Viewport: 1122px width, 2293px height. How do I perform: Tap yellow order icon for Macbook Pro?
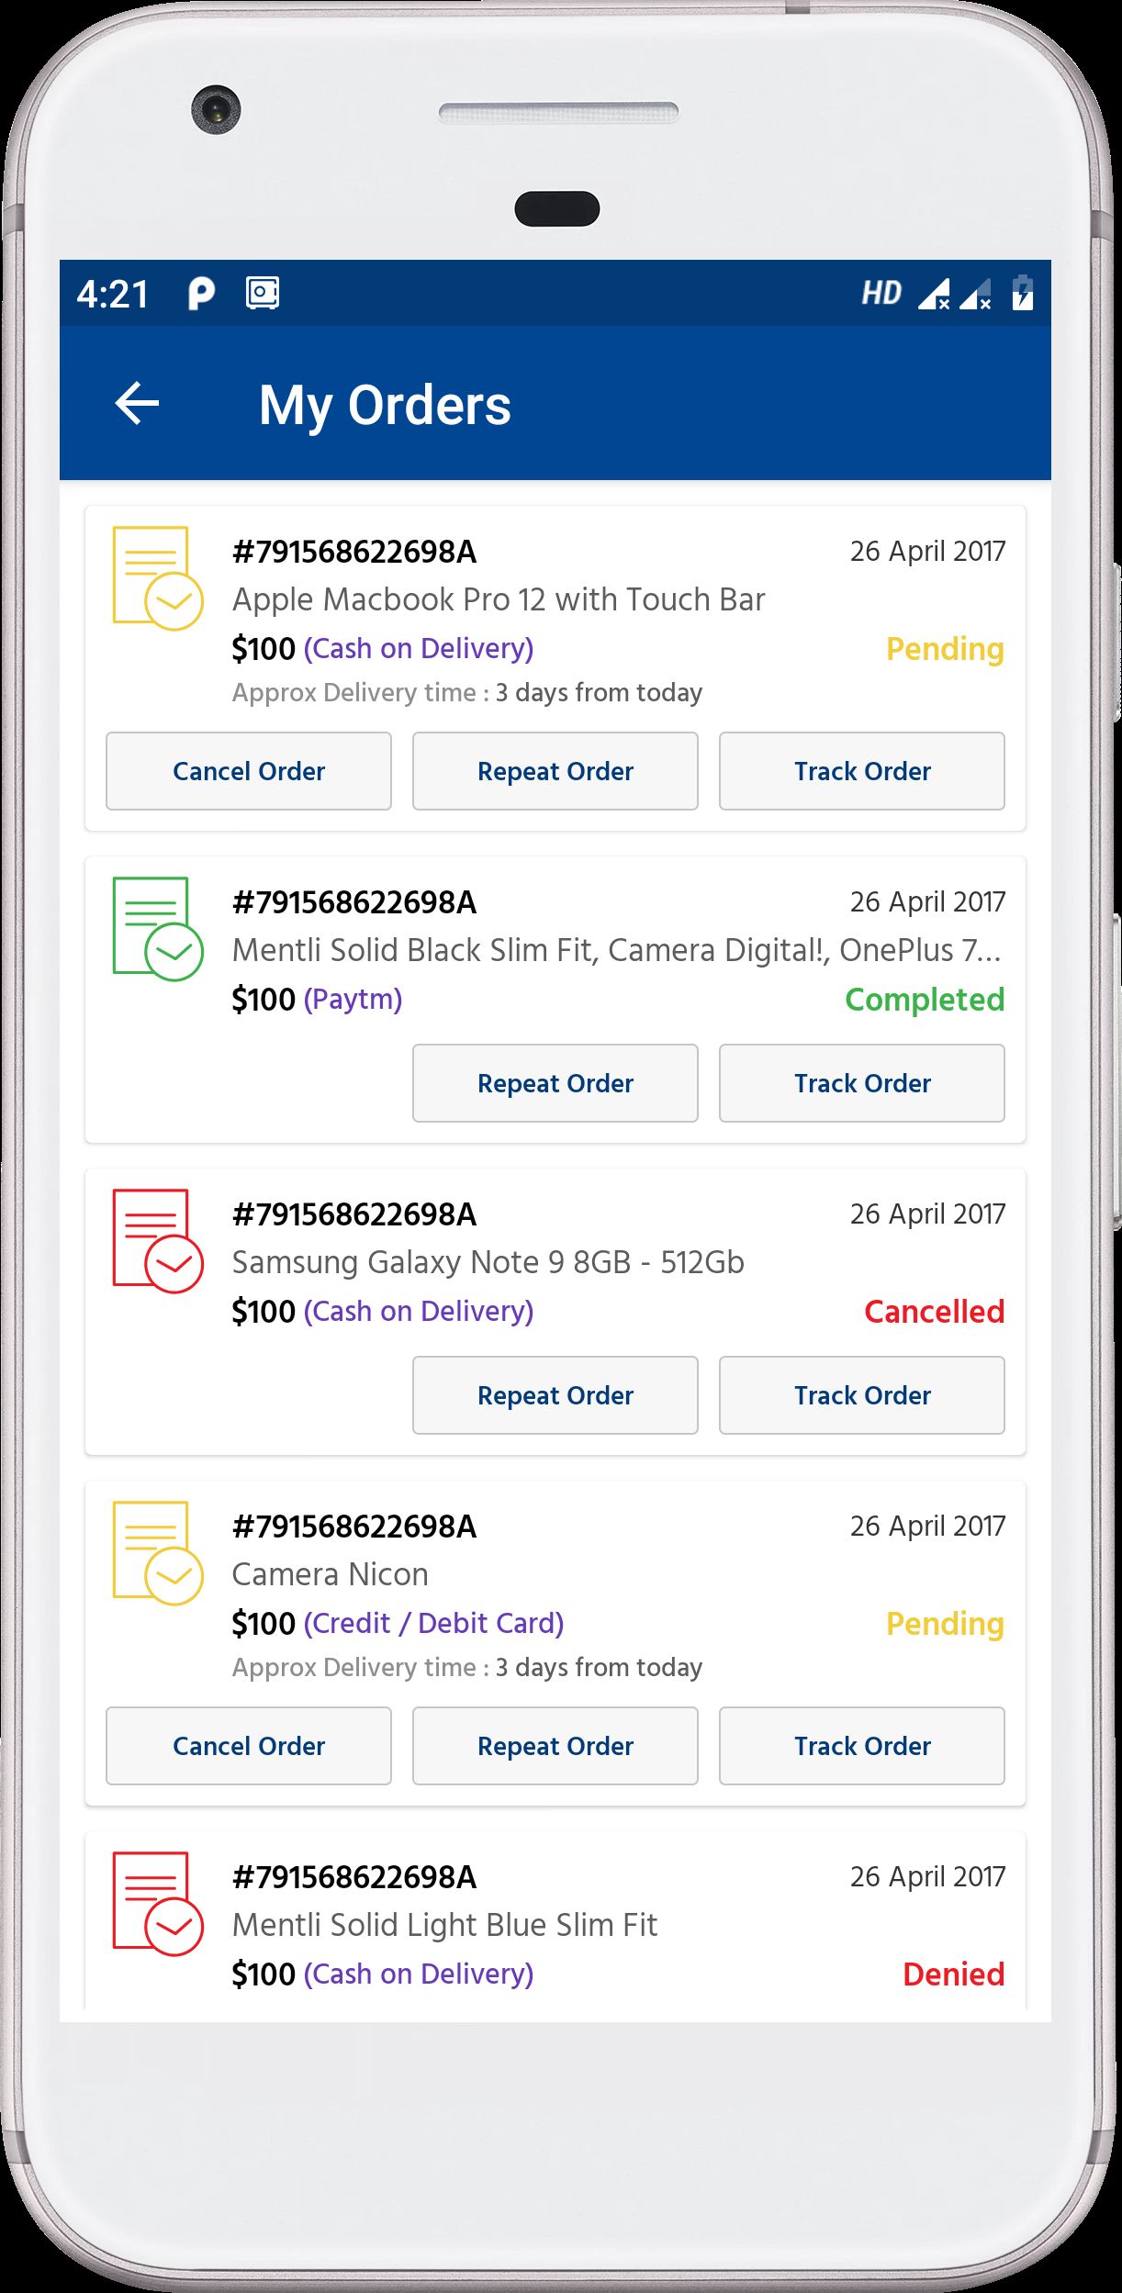pos(157,578)
